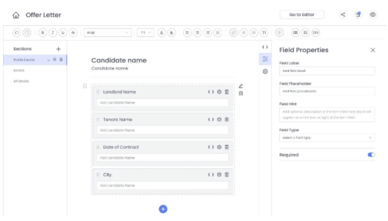Expand the Profile Details chevron
Image resolution: width=388 pixels, height=221 pixels.
[x=49, y=60]
